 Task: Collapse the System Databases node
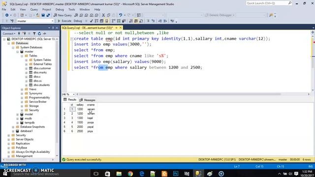13,47
